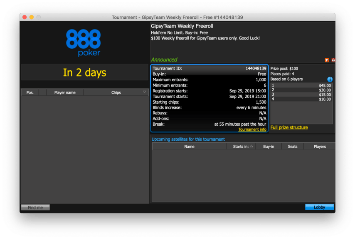Screen dimensions: 355x239
Task: Click the orange T tournament icon
Action: coord(327,60)
